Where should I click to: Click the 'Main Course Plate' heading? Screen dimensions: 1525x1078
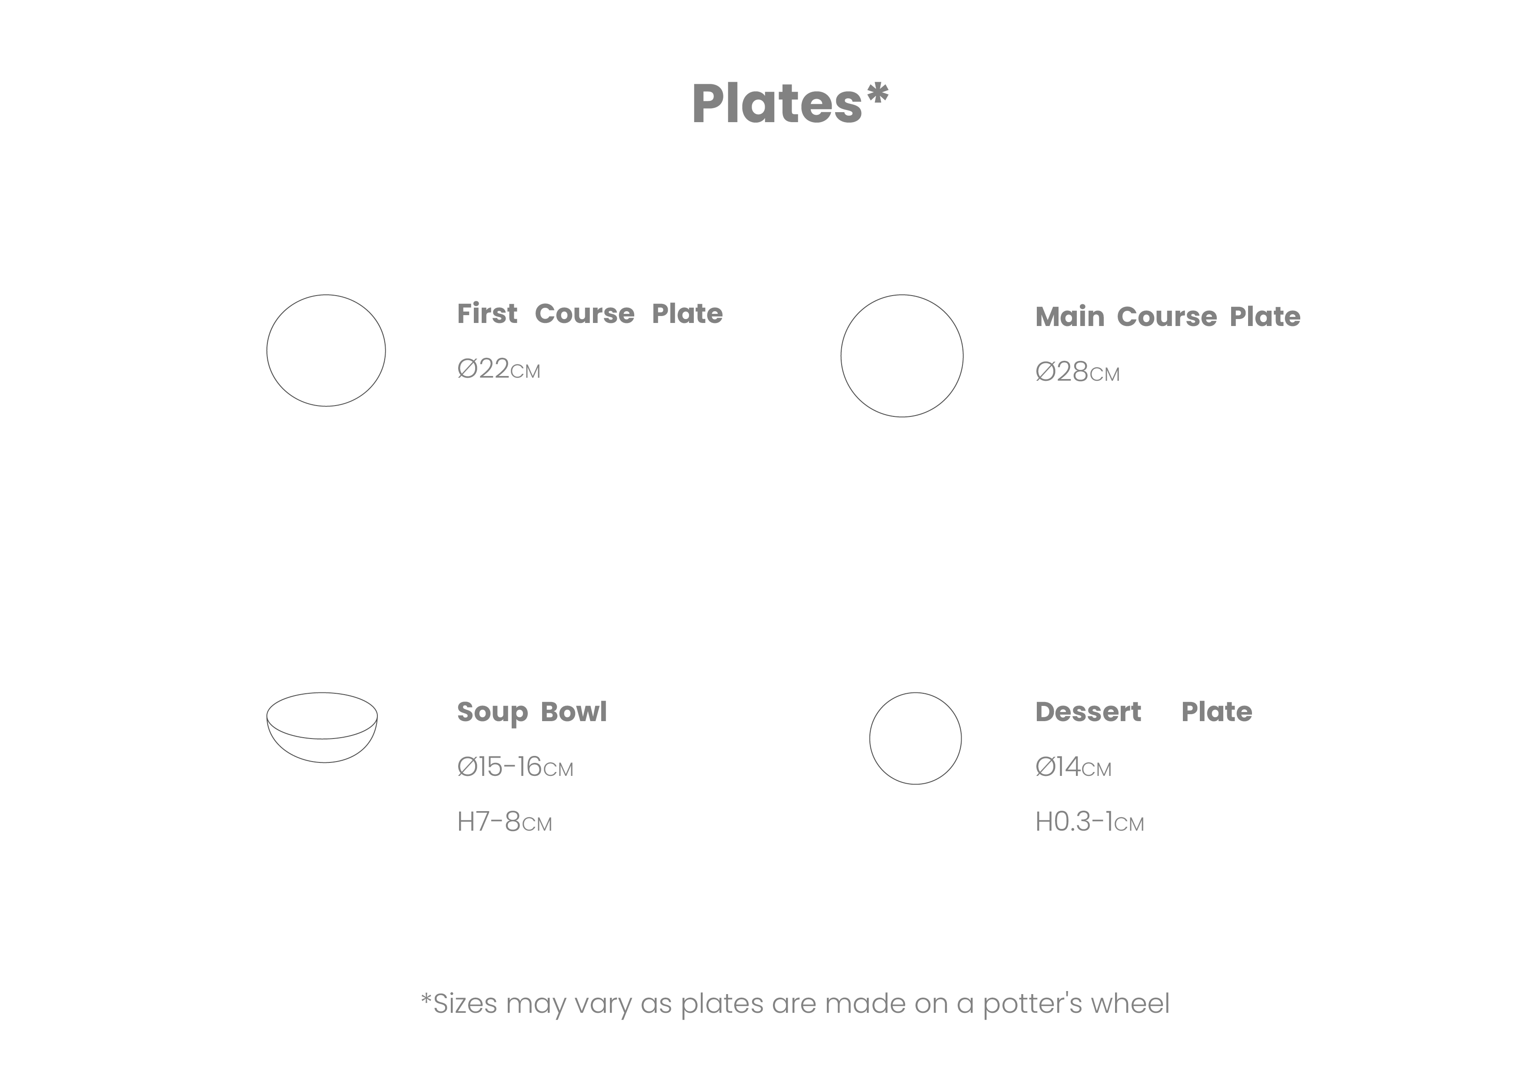pos(1167,317)
